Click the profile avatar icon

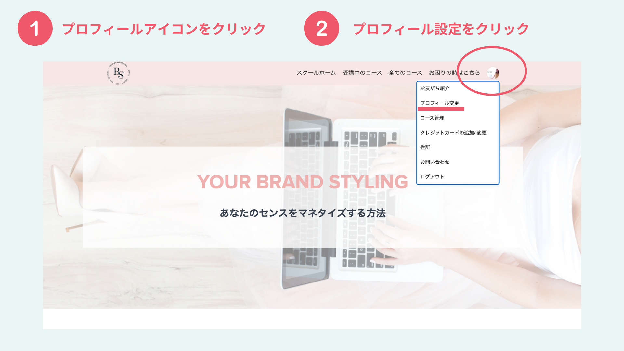pyautogui.click(x=493, y=73)
